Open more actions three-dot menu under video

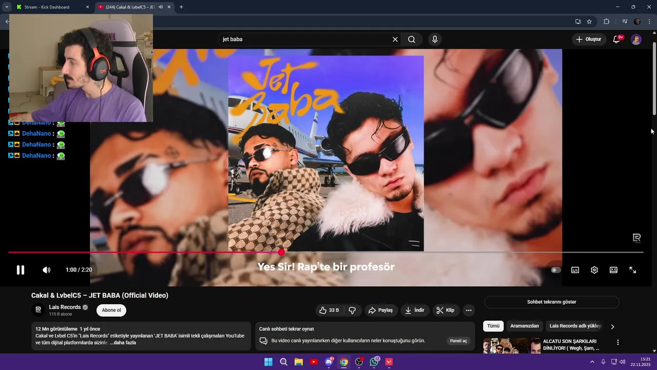point(468,310)
